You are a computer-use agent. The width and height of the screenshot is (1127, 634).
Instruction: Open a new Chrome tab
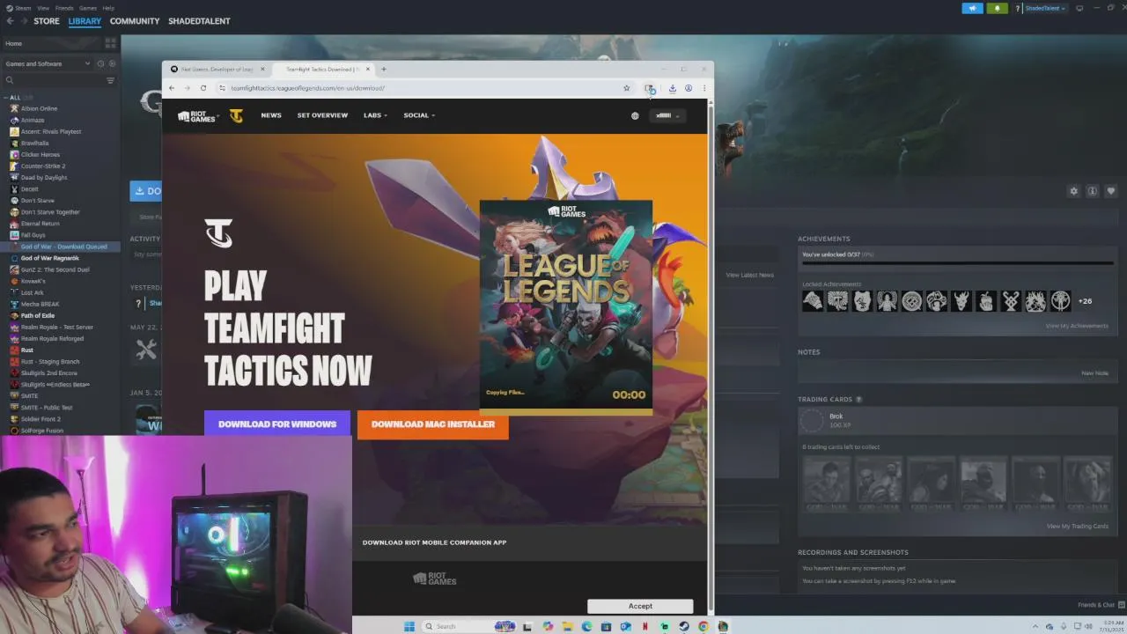coord(383,69)
